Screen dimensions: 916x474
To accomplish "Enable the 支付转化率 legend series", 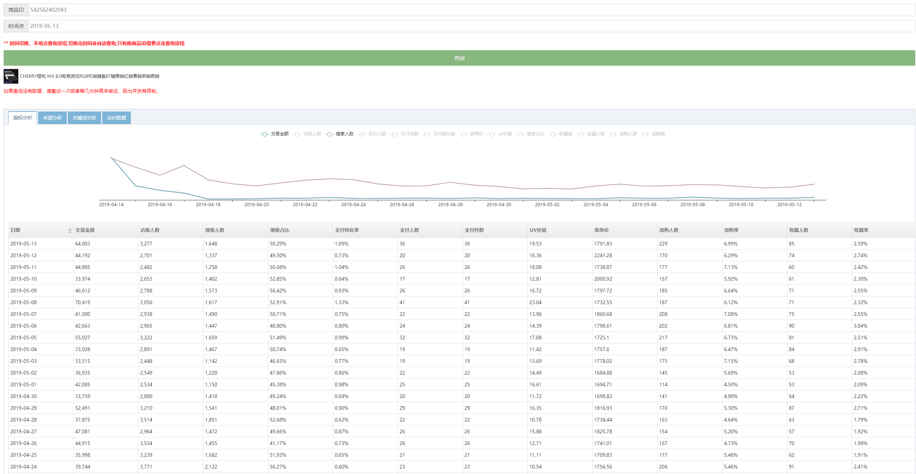I will tap(439, 134).
